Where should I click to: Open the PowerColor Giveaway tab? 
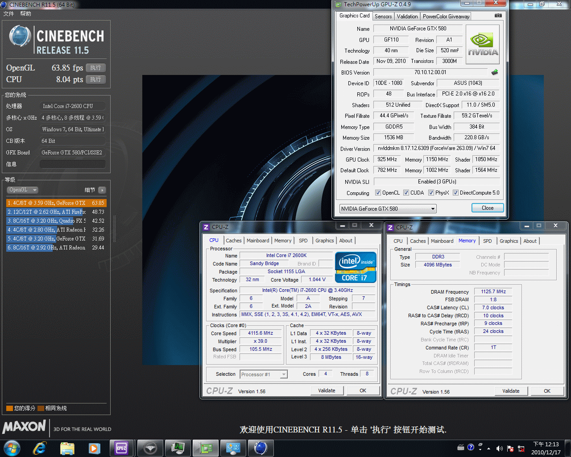[446, 17]
